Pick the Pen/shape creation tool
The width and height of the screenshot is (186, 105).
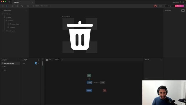17,6
